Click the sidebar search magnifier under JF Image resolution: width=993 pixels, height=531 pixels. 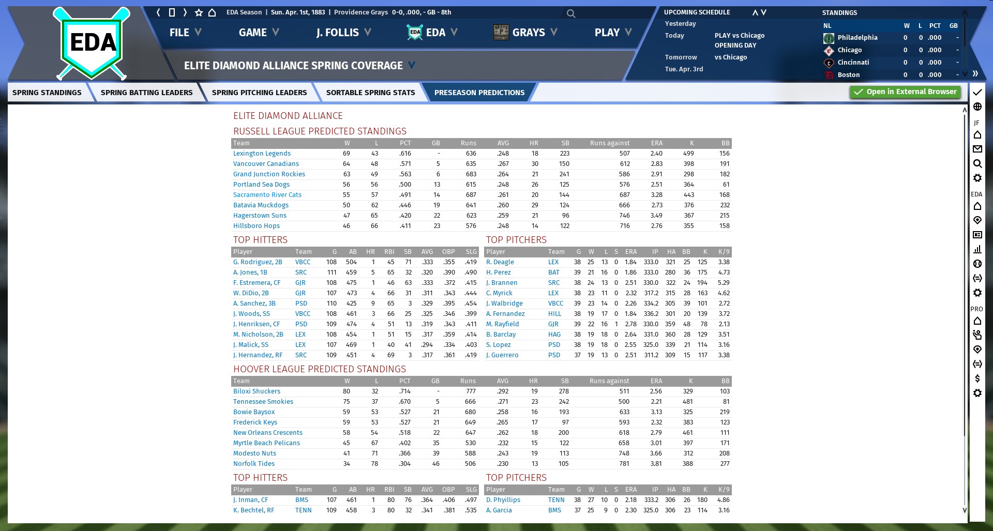pyautogui.click(x=977, y=163)
